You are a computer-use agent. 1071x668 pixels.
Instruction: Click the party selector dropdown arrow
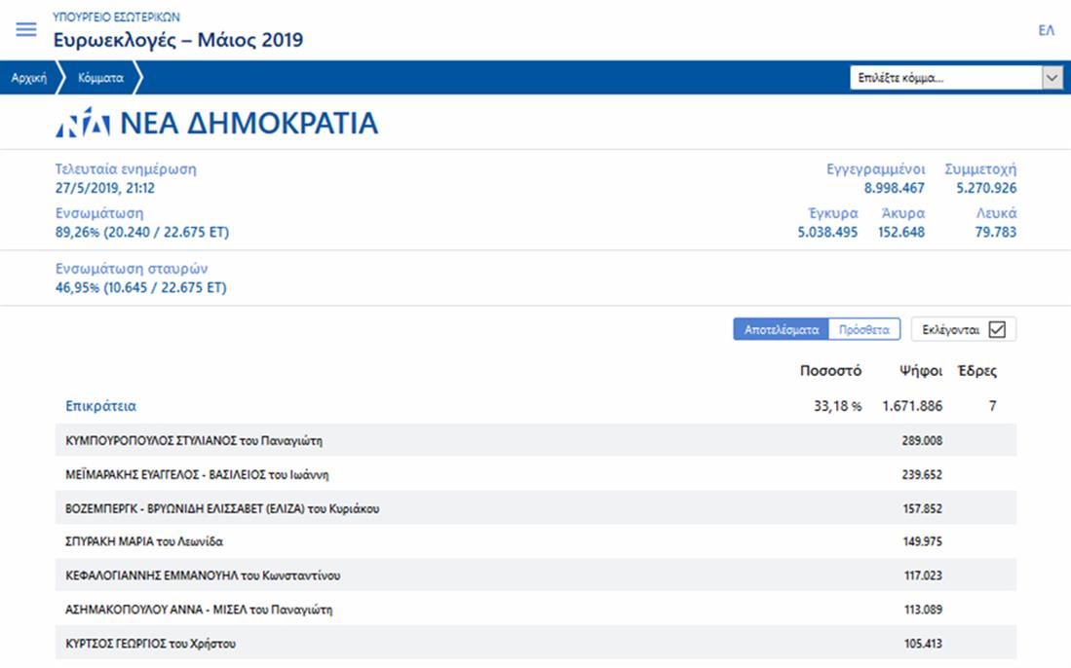pos(1052,78)
